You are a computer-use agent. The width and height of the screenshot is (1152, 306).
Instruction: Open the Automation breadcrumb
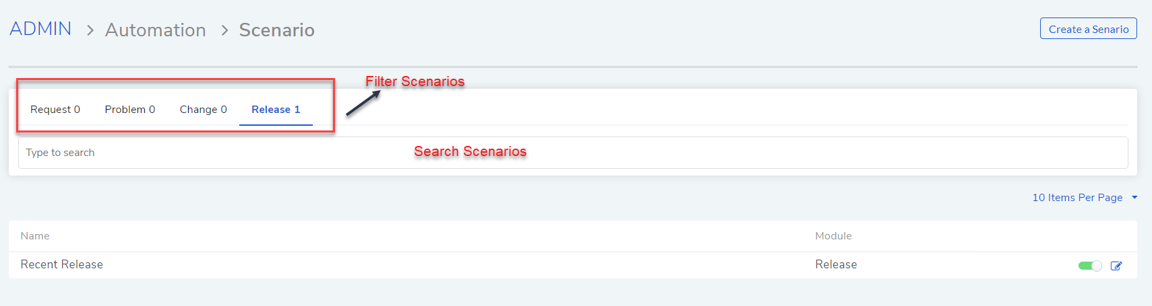(156, 30)
